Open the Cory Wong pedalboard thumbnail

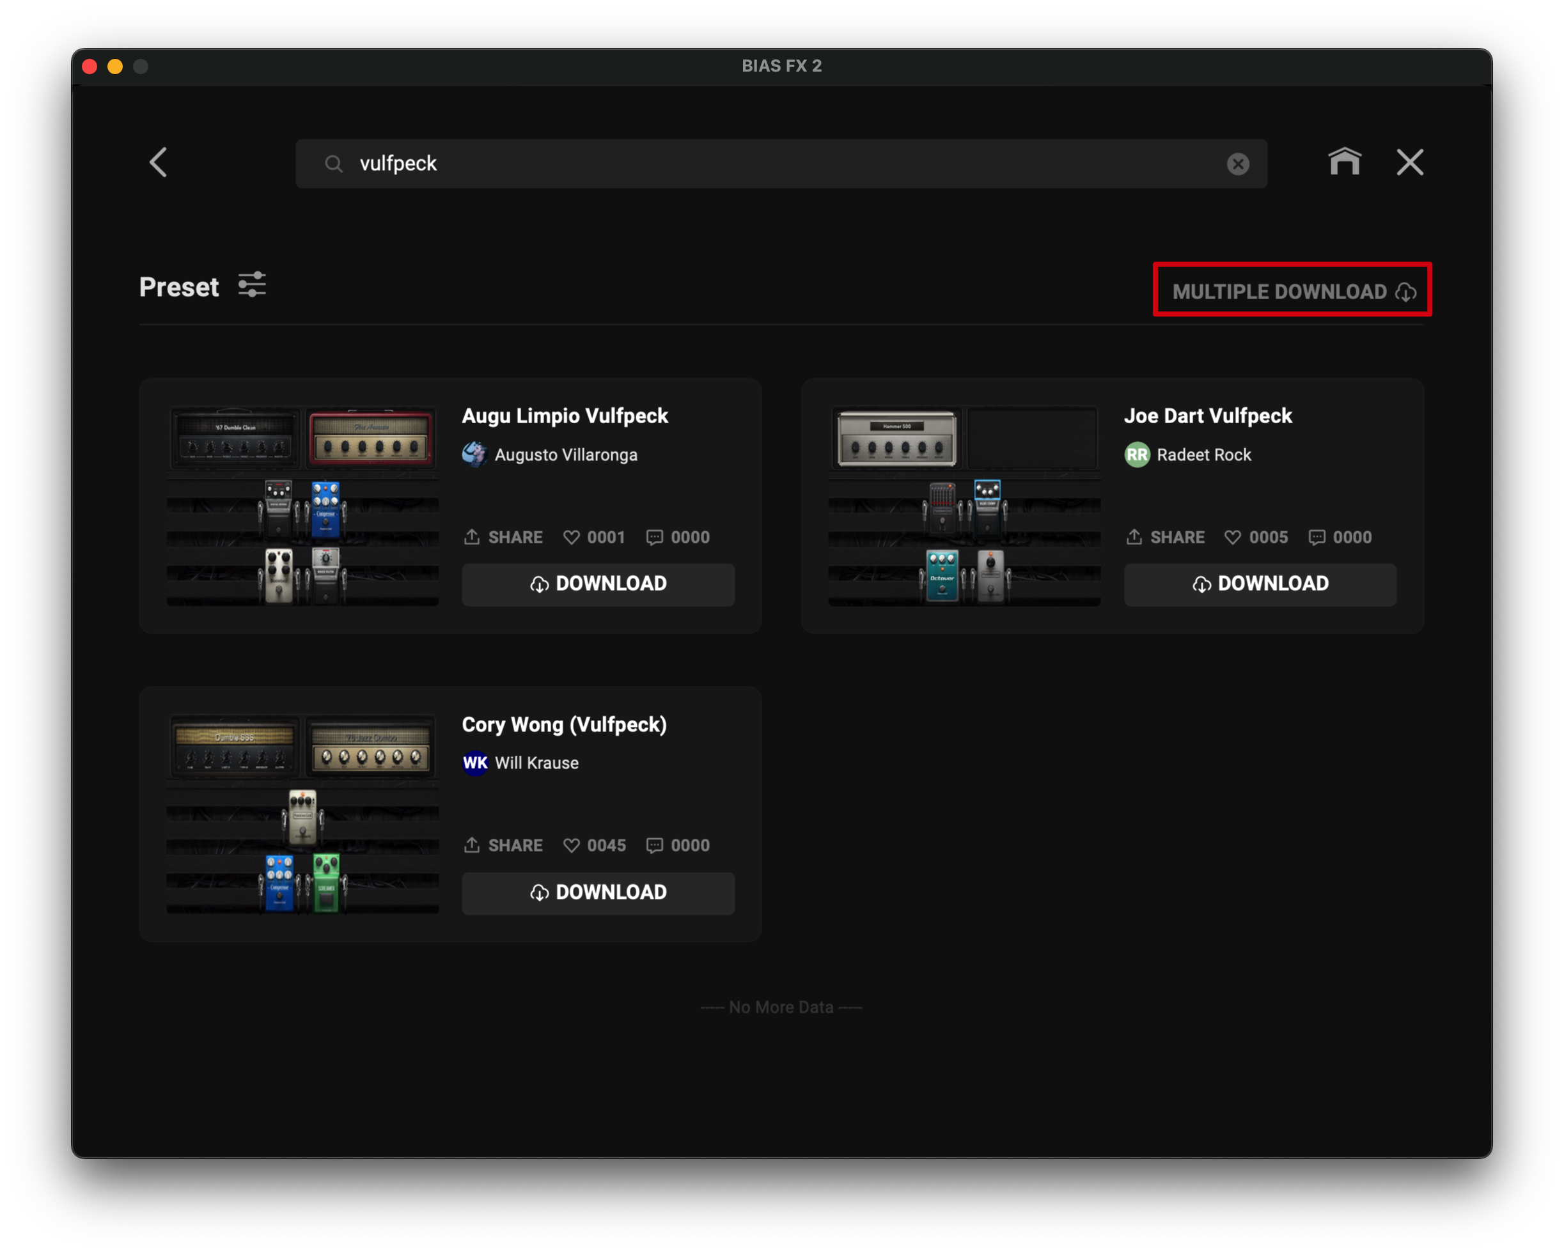tap(302, 814)
